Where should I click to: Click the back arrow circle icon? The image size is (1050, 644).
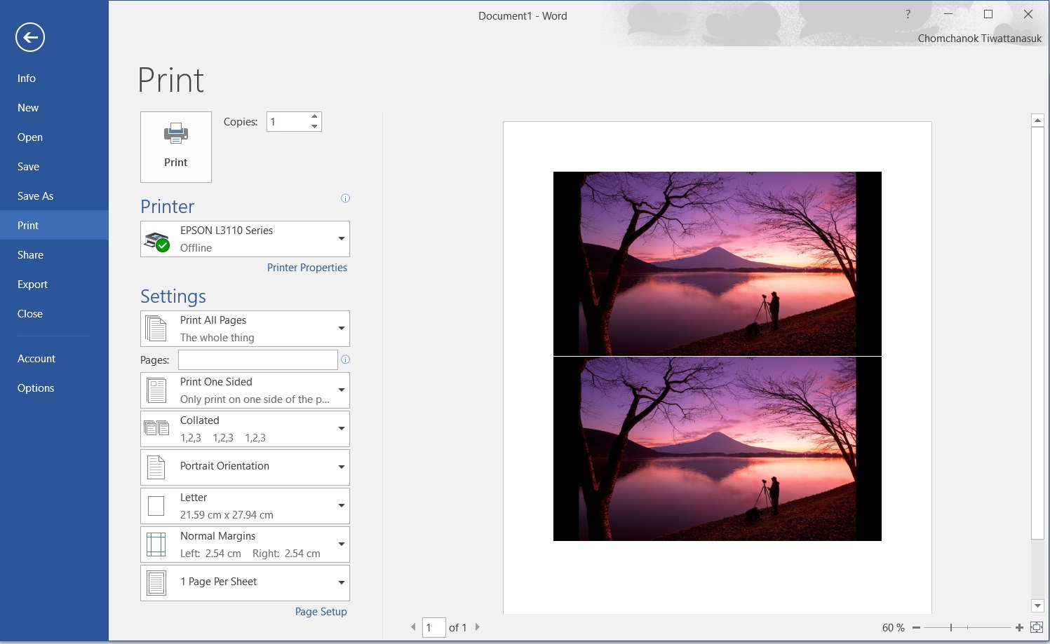pos(30,37)
